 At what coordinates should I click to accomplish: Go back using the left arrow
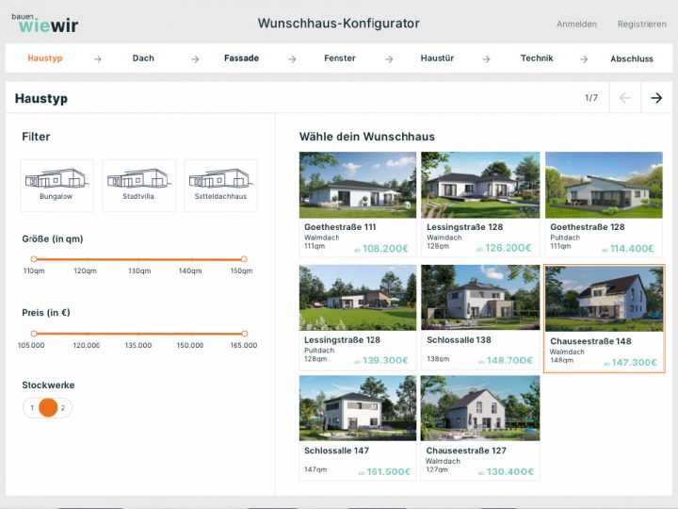(x=624, y=98)
